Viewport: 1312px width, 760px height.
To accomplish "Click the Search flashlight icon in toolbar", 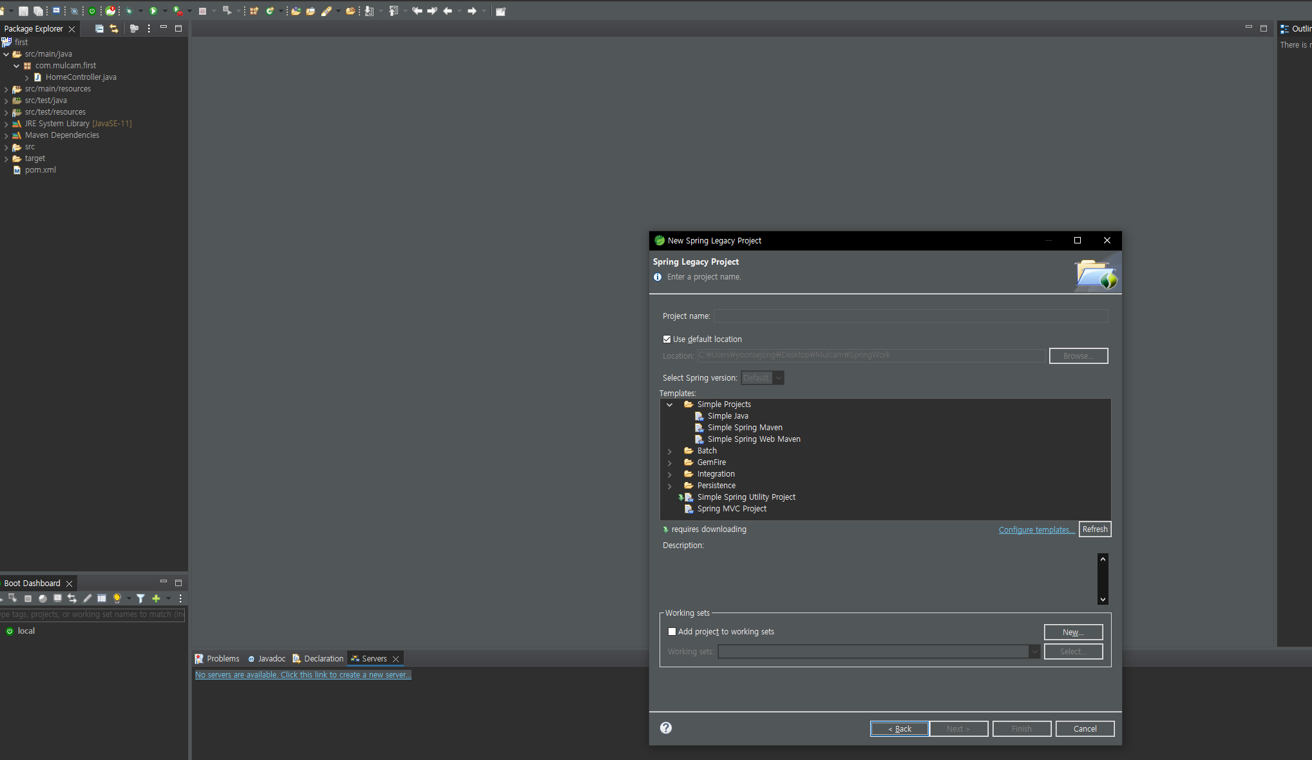I will (x=327, y=11).
